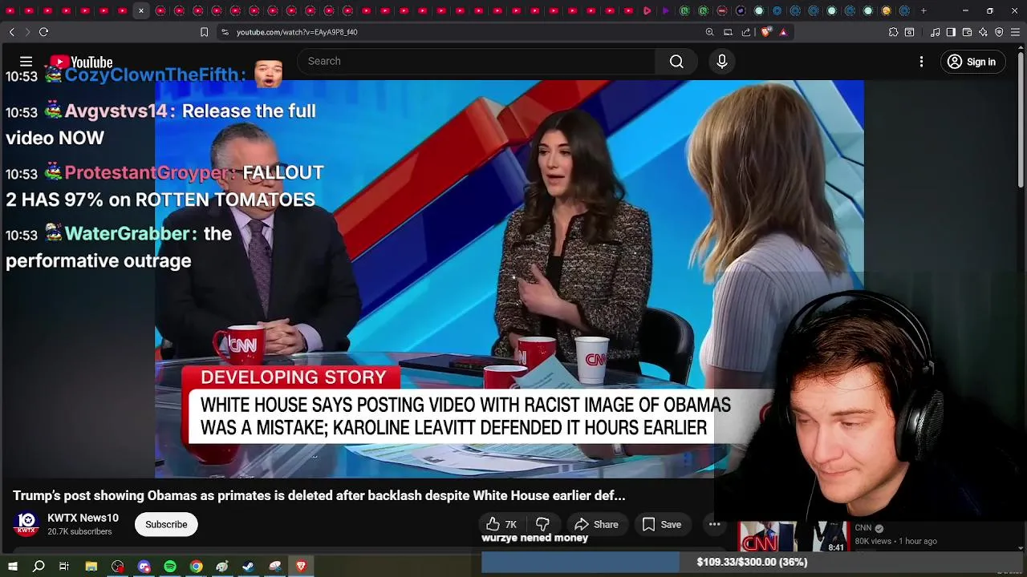Open a new browser tab

[x=923, y=11]
